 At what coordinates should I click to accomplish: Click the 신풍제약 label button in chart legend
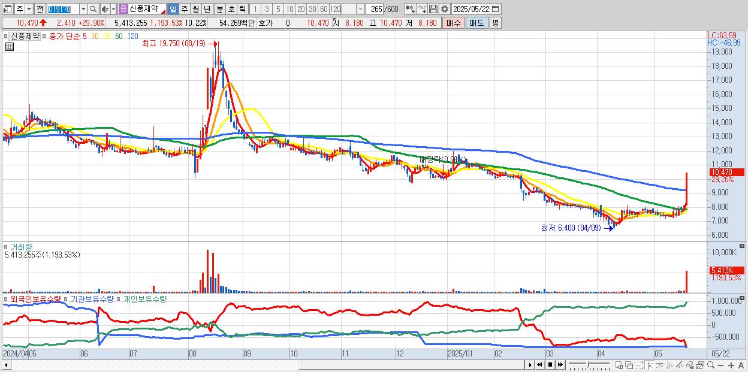click(25, 36)
